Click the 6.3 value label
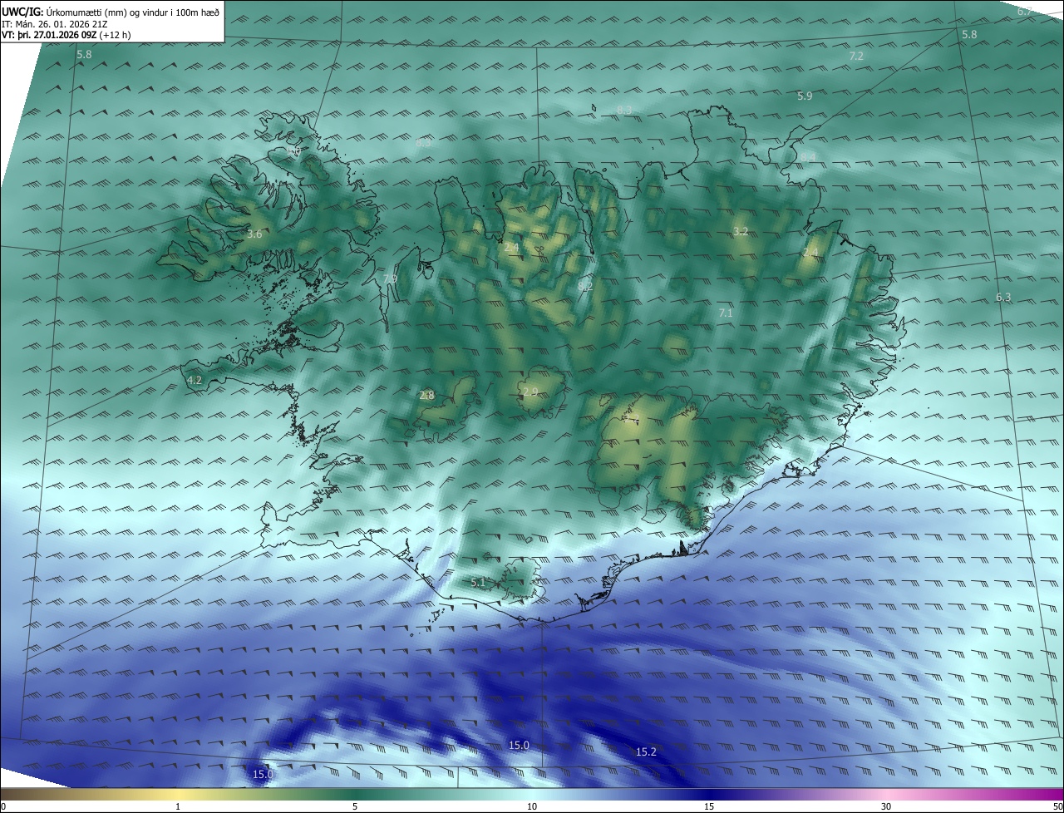Viewport: 1064px width, 813px height. (x=1003, y=298)
